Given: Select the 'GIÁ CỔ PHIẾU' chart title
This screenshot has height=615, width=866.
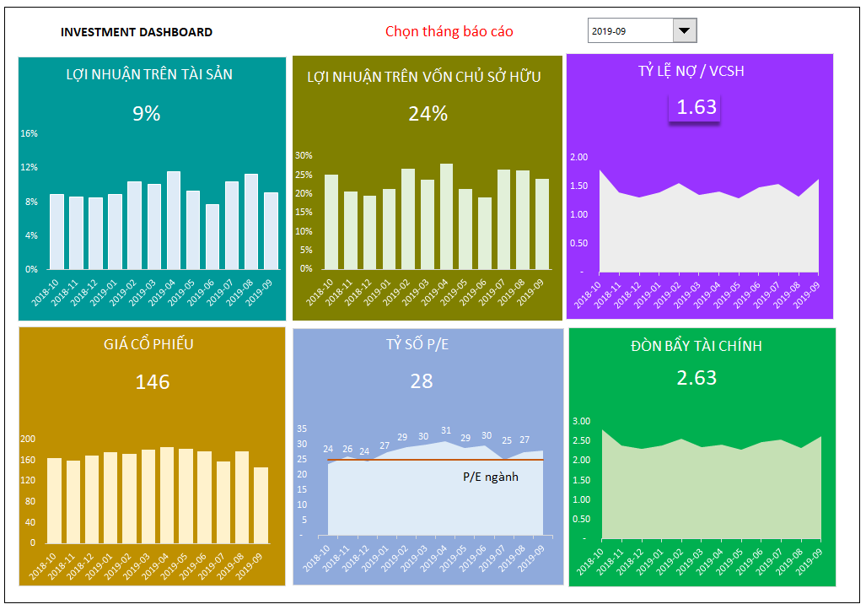Looking at the screenshot, I should click(148, 343).
